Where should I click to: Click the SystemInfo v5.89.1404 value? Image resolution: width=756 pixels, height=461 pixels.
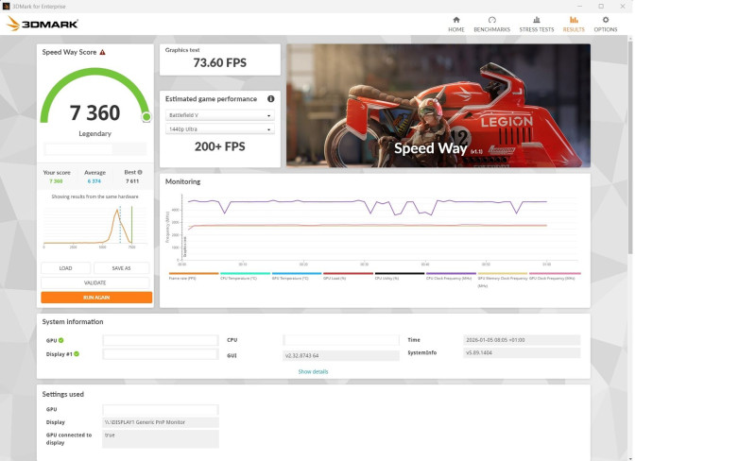pyautogui.click(x=522, y=353)
